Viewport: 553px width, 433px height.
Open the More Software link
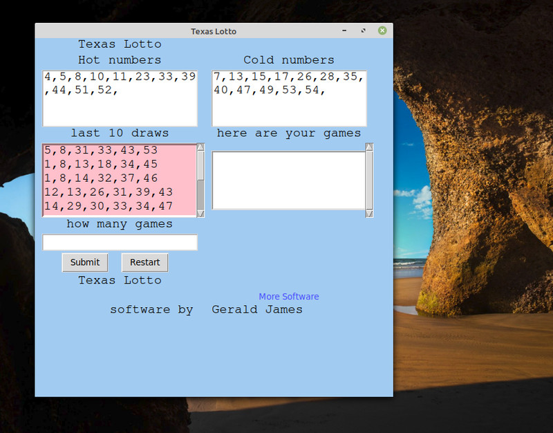[289, 297]
